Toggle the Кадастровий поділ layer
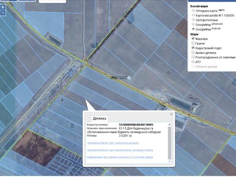Viewport: 236px width, 177px height. (193, 48)
